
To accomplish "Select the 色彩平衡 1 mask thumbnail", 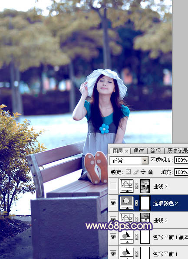I will [x=145, y=253].
